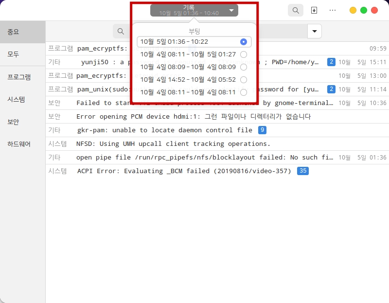Screen dimensions: 389x303
Task: Select boot 10월 4일 08:11 – 10월 5일 01:27
Action: point(194,54)
